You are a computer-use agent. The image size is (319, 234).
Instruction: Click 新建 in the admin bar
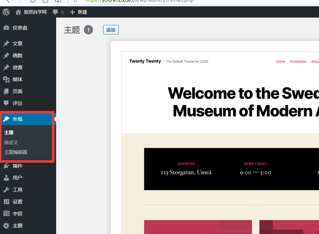(82, 12)
